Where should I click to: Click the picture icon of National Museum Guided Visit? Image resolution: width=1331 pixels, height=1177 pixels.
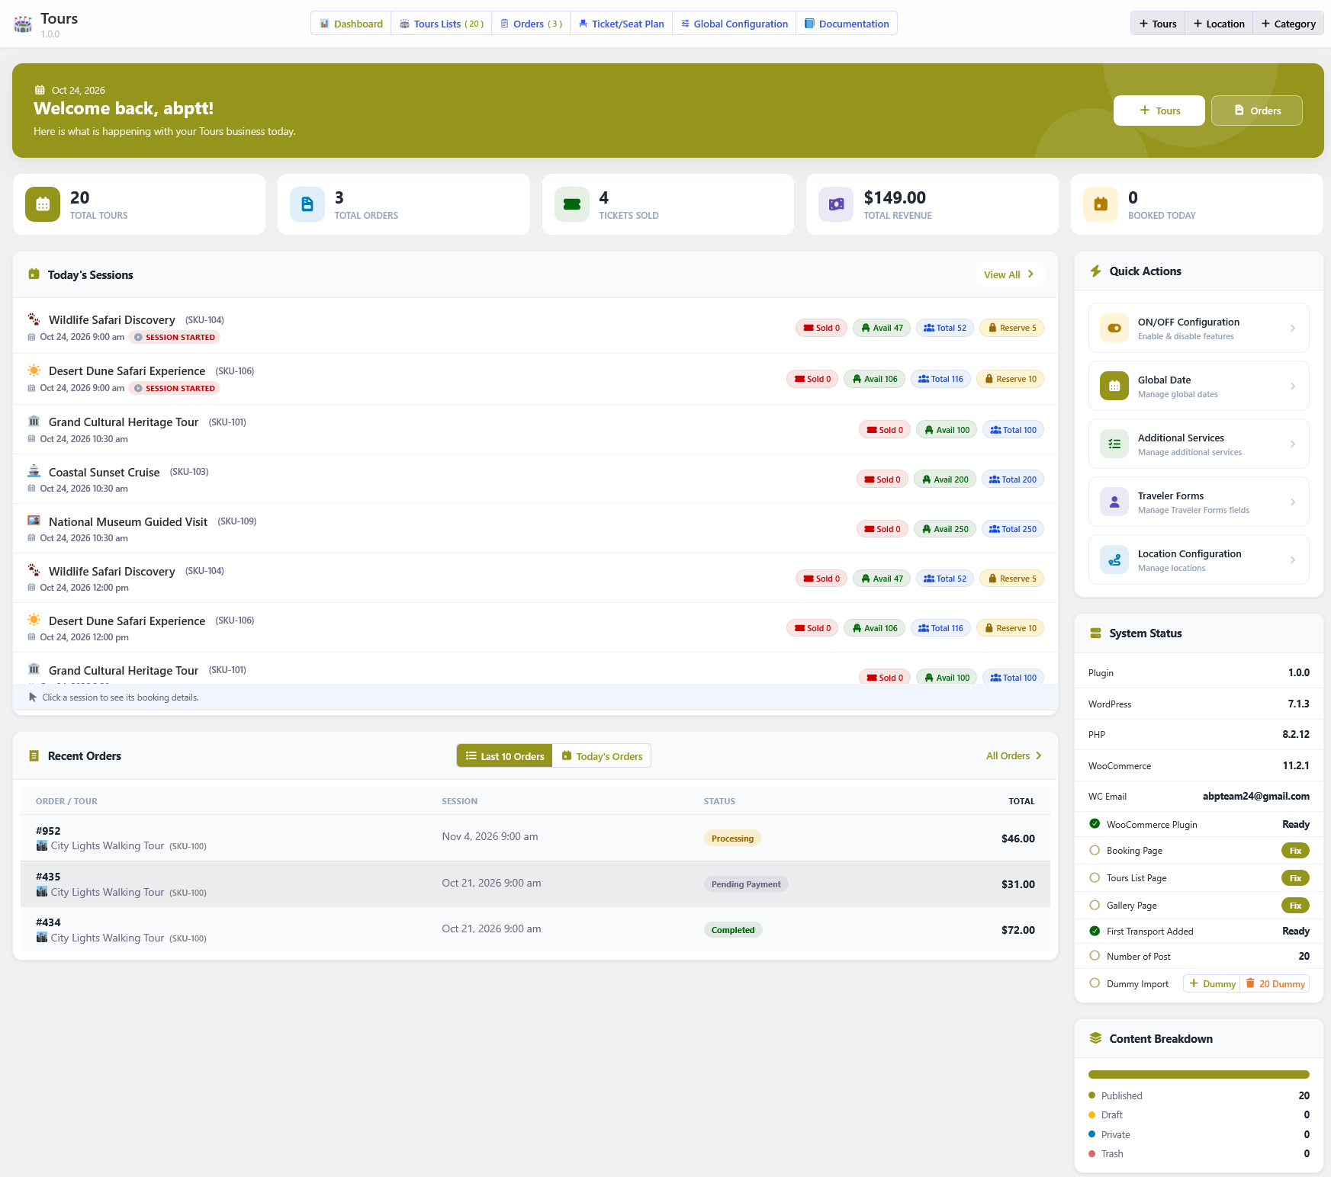click(x=34, y=520)
